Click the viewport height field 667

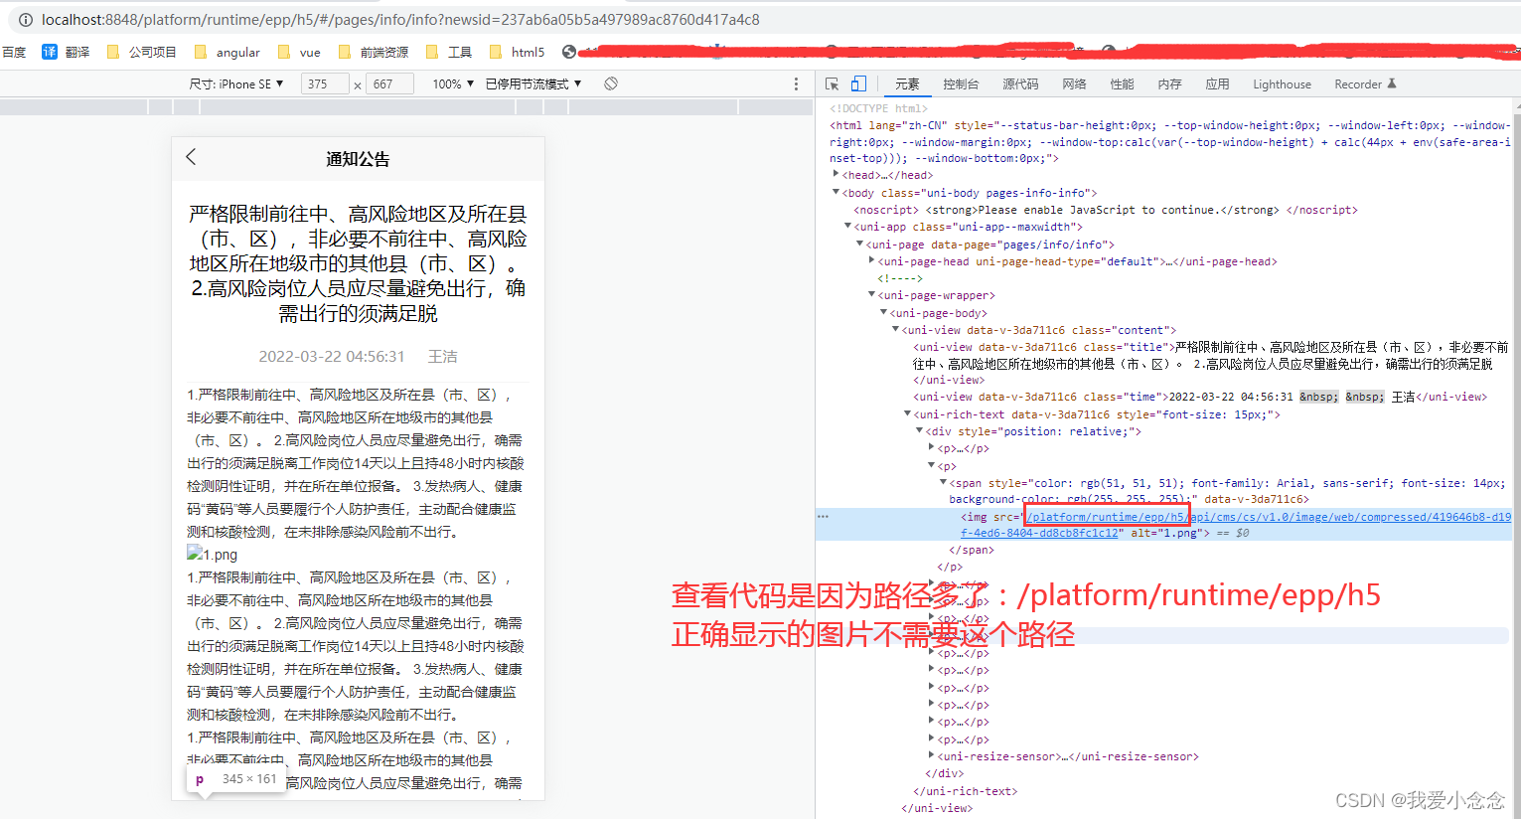click(x=390, y=84)
